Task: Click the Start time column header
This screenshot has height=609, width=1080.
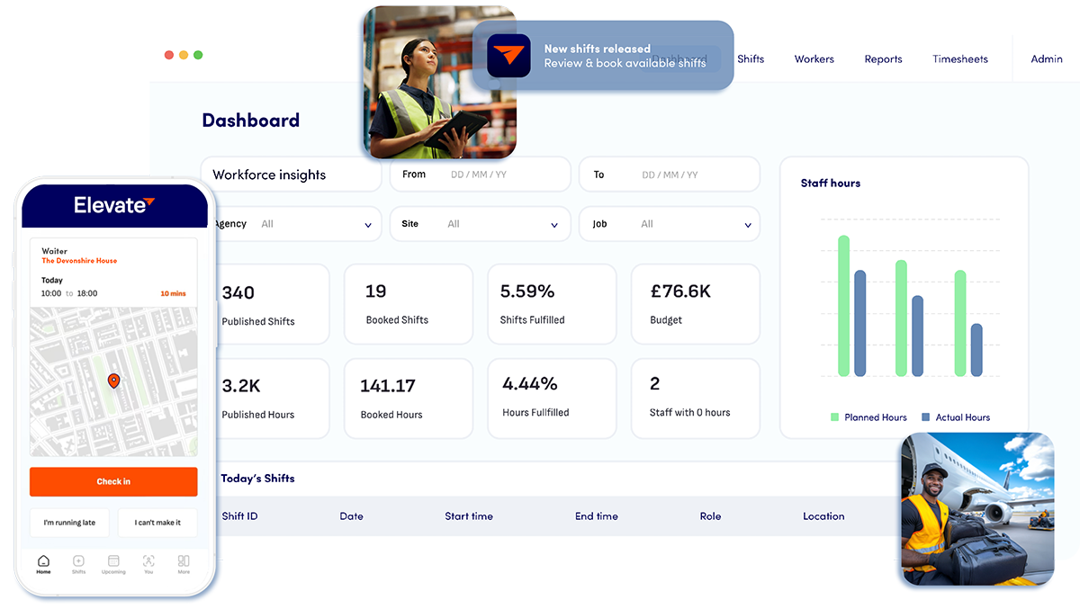Action: coord(469,516)
